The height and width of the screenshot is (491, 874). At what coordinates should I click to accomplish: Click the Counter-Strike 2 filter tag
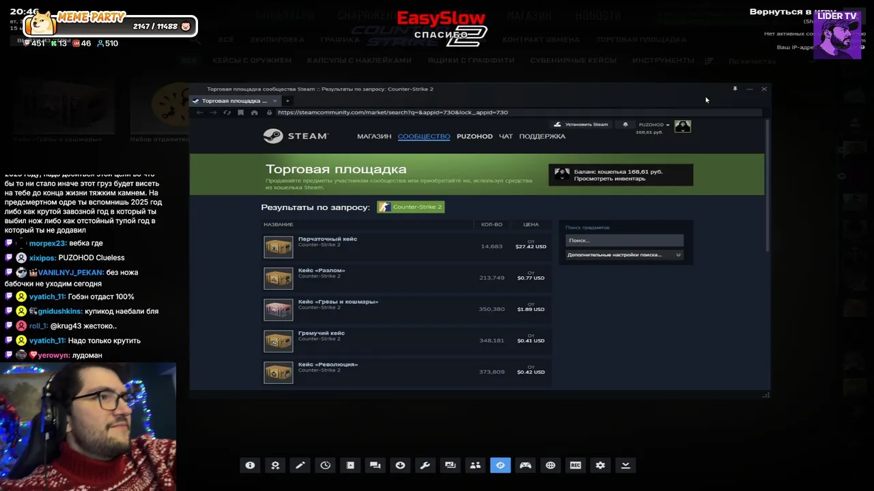click(411, 207)
